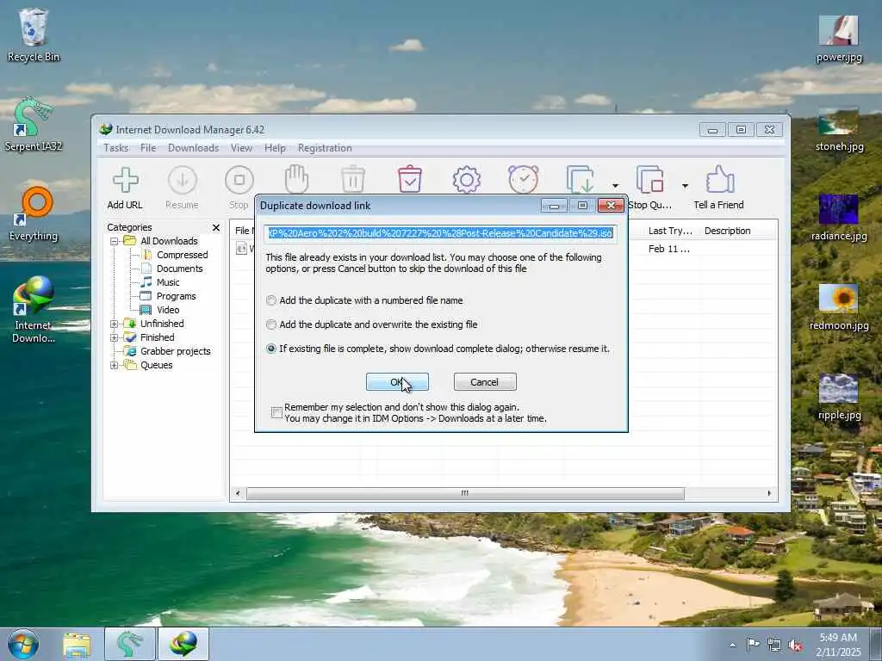This screenshot has height=661, width=882.
Task: Expand the Queues tree node
Action: pos(115,365)
